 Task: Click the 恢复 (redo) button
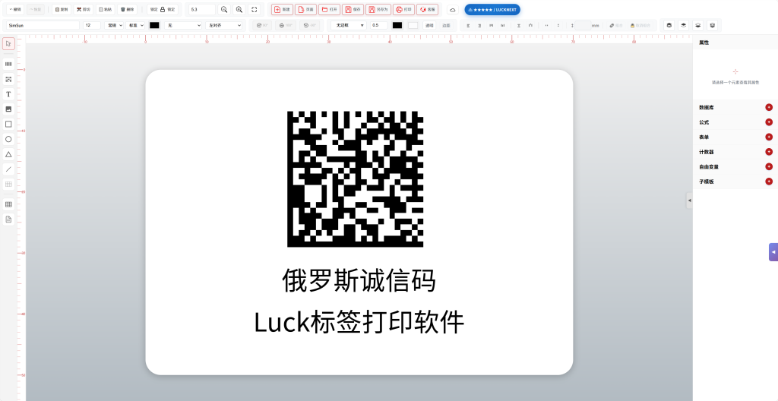tap(35, 9)
